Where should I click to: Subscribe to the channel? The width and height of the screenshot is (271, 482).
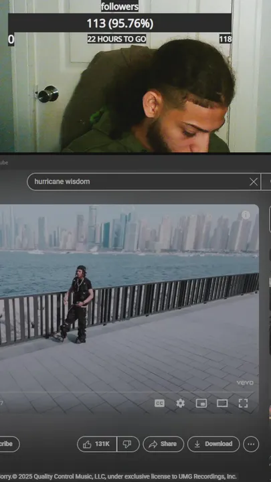coord(9,445)
